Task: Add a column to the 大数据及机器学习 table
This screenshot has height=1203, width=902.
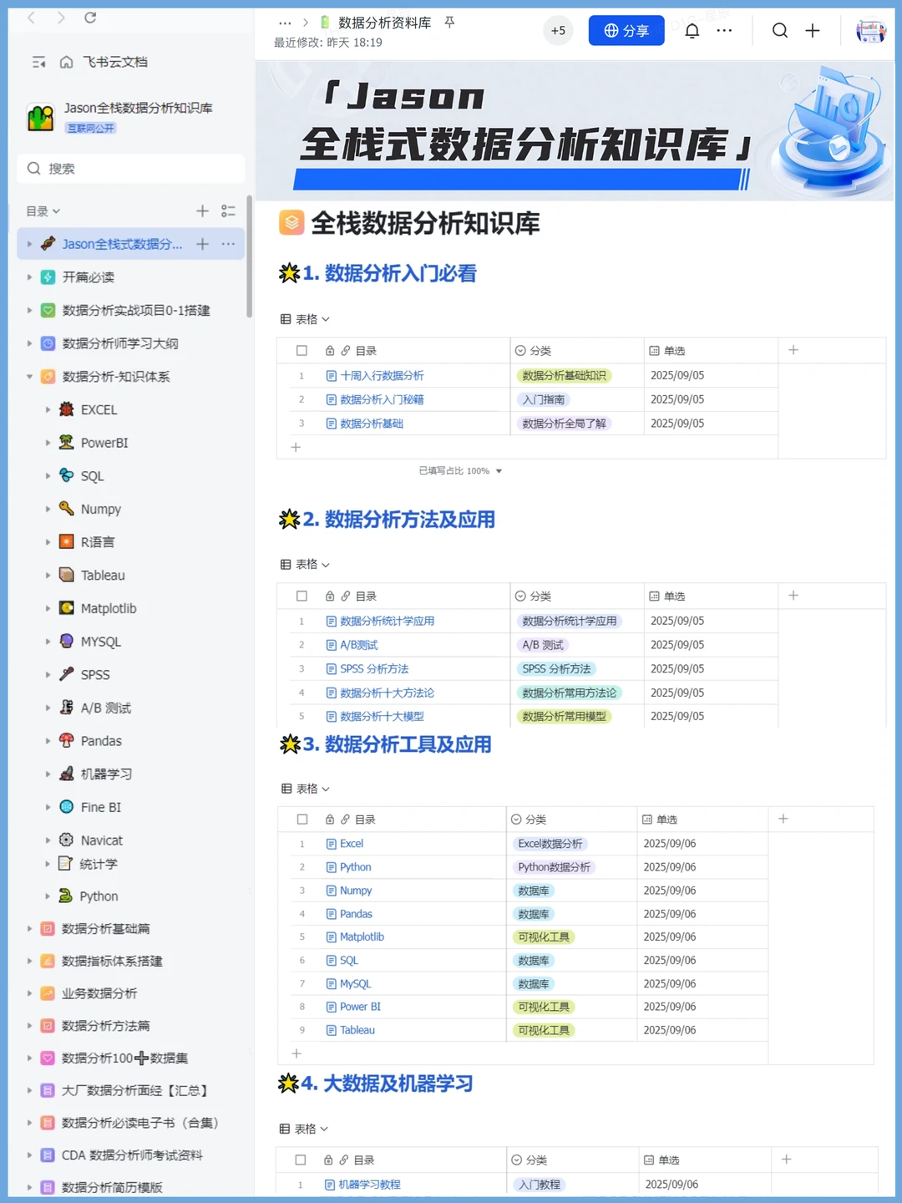Action: pyautogui.click(x=786, y=1160)
